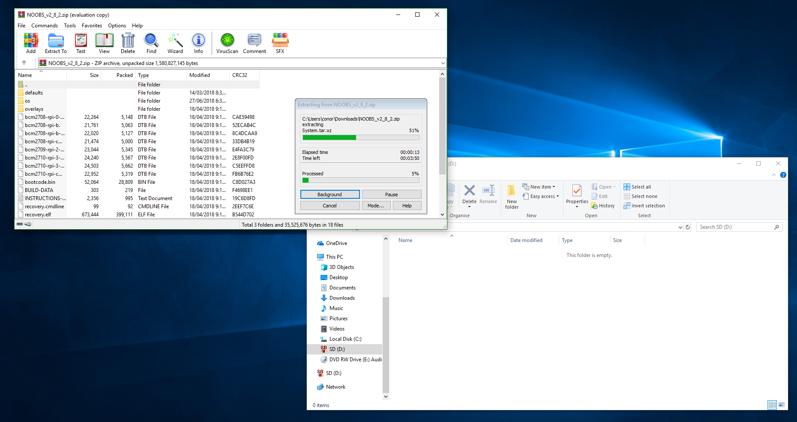The width and height of the screenshot is (797, 422).
Task: Open the archive Info icon
Action: click(x=198, y=43)
